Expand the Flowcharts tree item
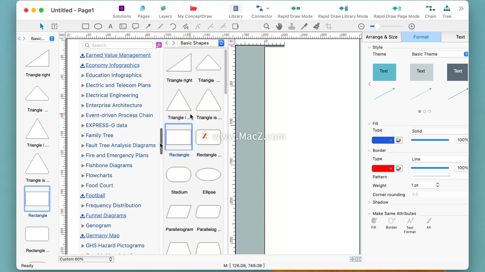 [83, 176]
